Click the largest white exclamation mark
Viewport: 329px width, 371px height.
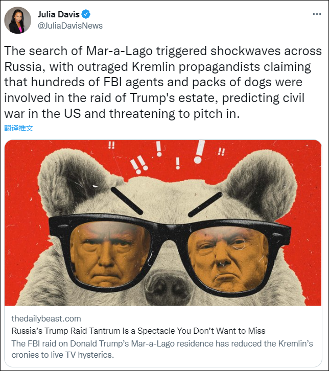199,152
